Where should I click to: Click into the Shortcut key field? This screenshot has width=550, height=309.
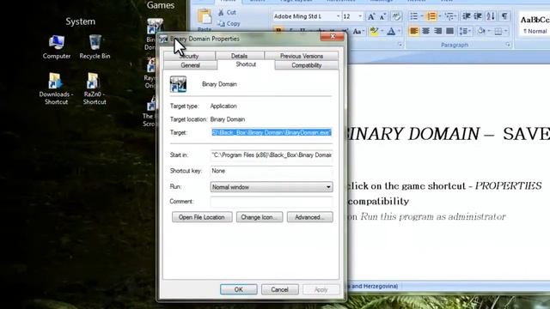(272, 171)
